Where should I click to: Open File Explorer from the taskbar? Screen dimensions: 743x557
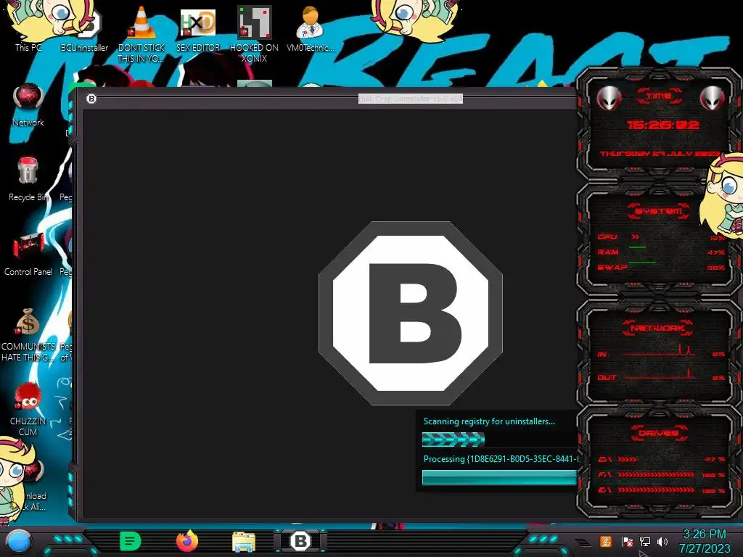pyautogui.click(x=244, y=542)
